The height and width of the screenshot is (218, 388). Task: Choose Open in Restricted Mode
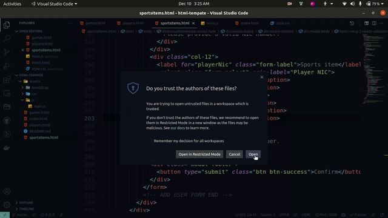coord(199,154)
